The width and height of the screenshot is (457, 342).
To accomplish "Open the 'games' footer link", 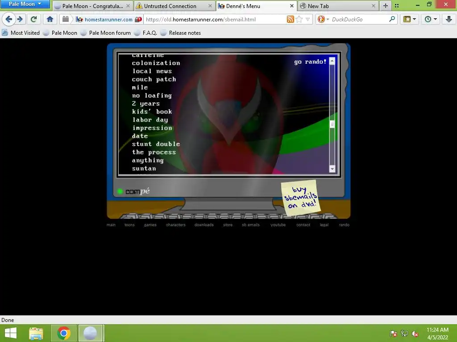I will tap(150, 225).
